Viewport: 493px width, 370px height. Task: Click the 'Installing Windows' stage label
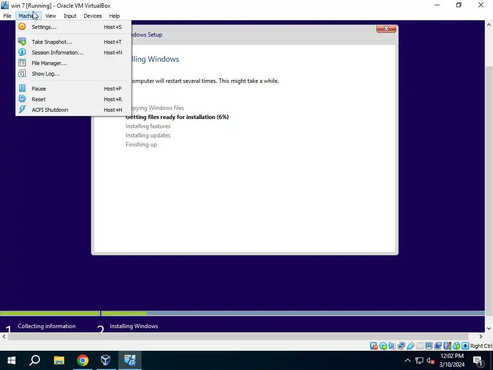coord(134,326)
